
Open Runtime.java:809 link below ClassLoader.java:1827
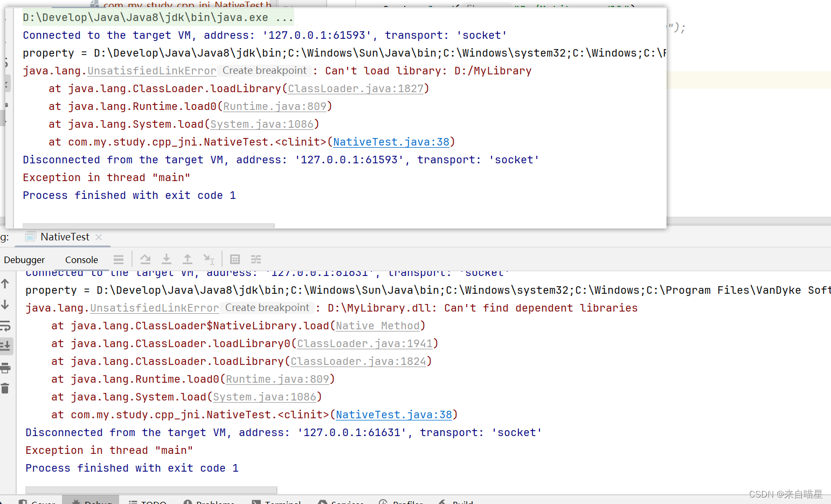pyautogui.click(x=275, y=107)
